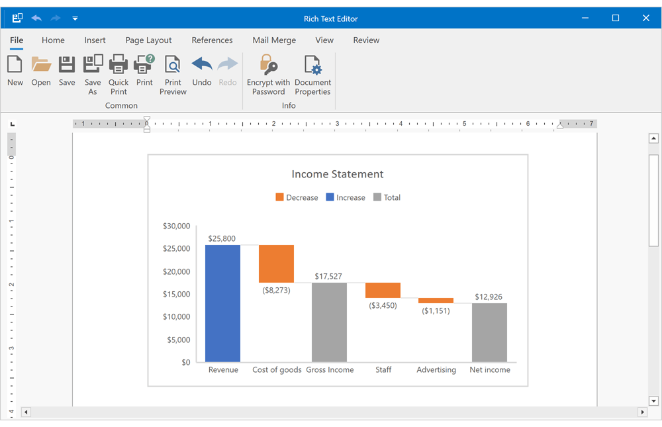Toggle the Total series in the chart legend

(387, 197)
